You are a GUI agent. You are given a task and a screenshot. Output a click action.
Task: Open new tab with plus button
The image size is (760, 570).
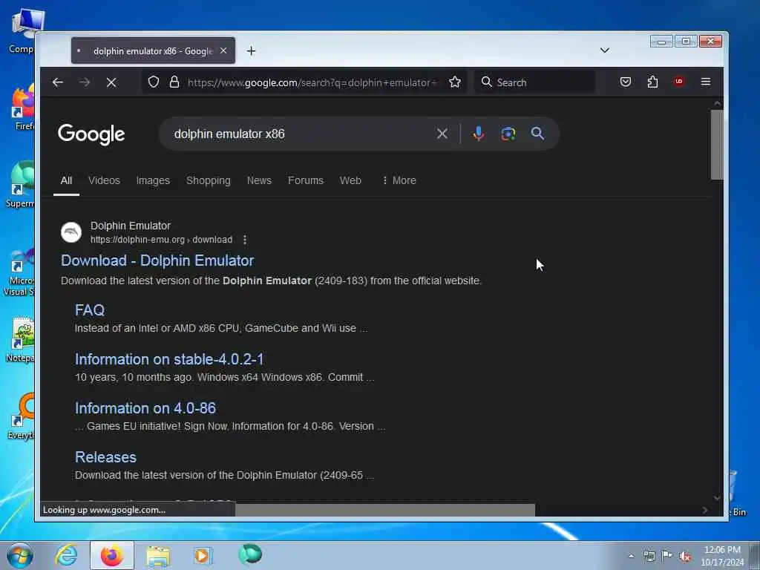click(251, 51)
